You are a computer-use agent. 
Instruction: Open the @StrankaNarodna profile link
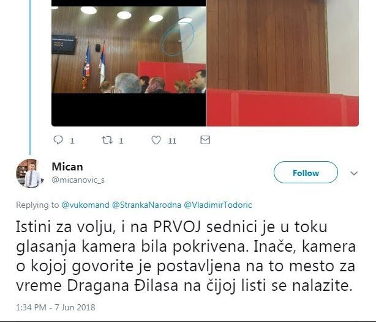click(146, 205)
